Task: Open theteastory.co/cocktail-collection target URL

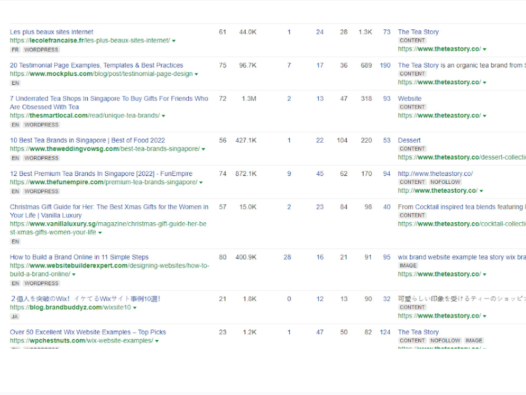Action: point(462,224)
